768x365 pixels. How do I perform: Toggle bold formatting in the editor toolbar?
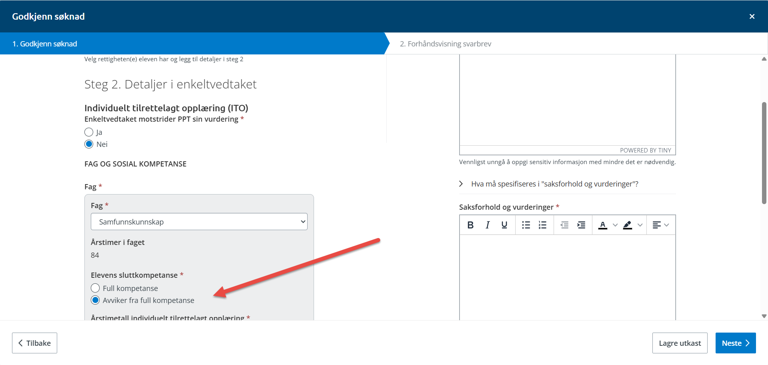pos(470,225)
